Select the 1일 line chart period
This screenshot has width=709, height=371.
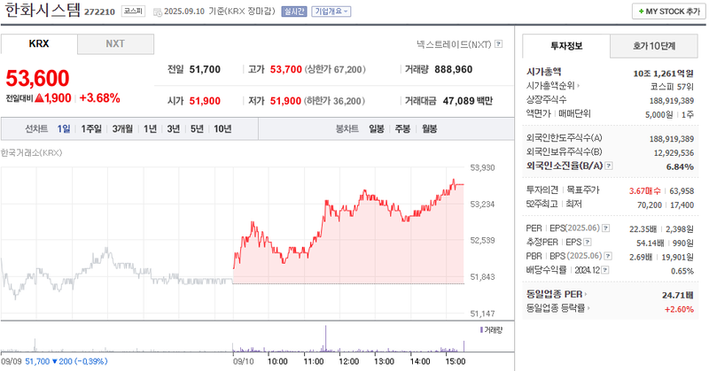(x=64, y=128)
